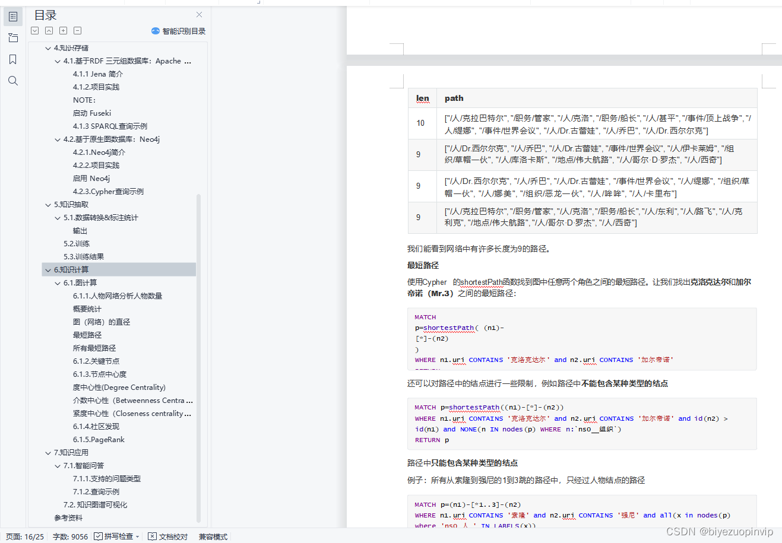Collapse the 7.知识应用 section

[48, 453]
